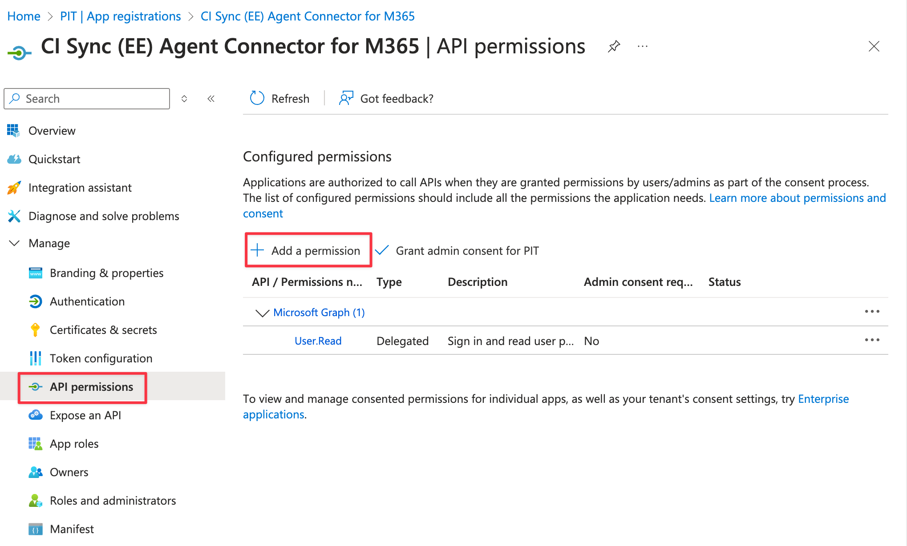Open CI Sync (EE) Agent Connector breadcrumb link

(308, 16)
